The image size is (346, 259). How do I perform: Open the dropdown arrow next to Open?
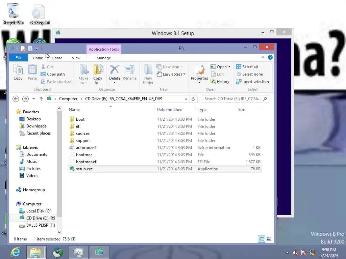[x=229, y=67]
